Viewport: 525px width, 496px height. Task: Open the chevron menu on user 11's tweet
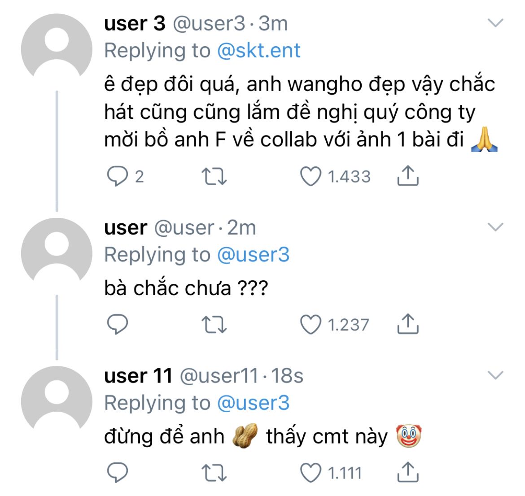point(495,375)
